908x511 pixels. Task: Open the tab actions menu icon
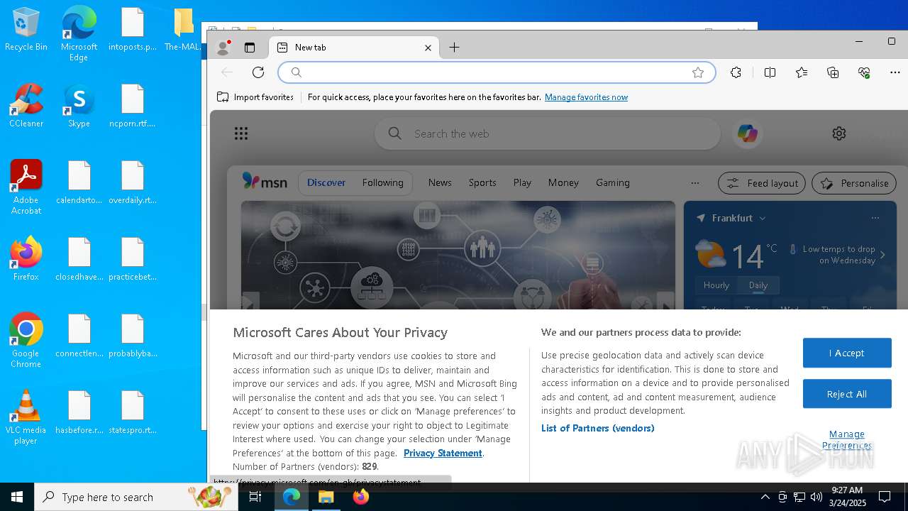tap(250, 48)
